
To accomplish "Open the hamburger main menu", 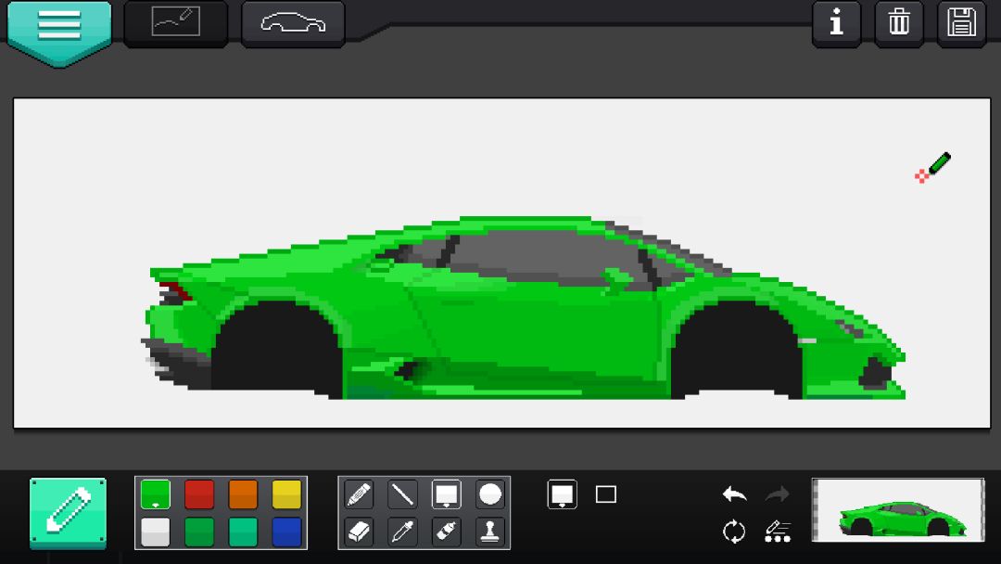I will [x=59, y=29].
